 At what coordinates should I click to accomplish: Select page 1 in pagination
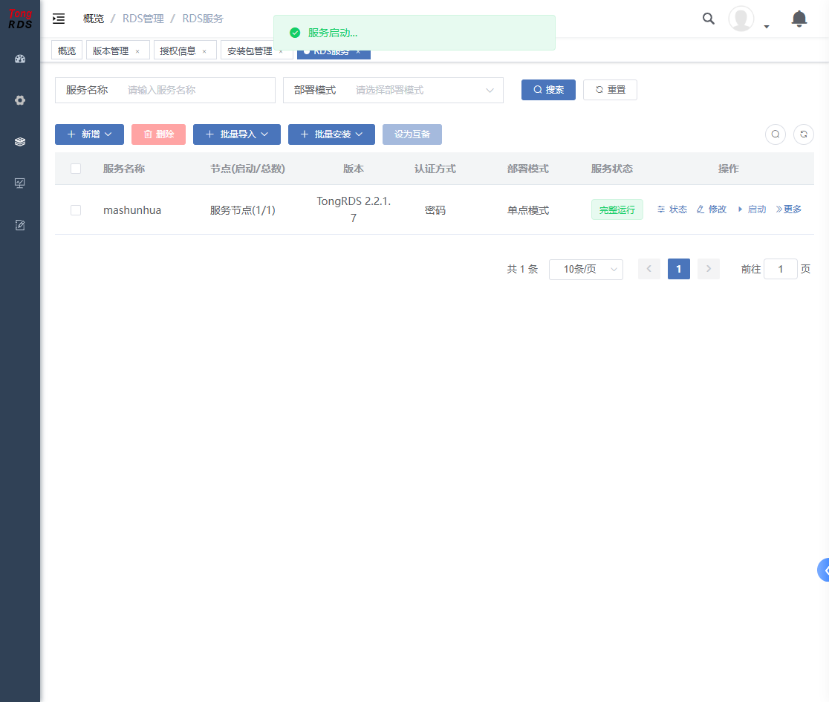(679, 269)
